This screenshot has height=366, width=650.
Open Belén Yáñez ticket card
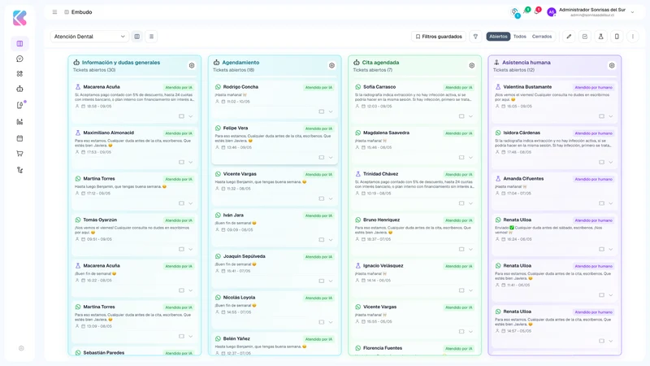[x=275, y=344]
